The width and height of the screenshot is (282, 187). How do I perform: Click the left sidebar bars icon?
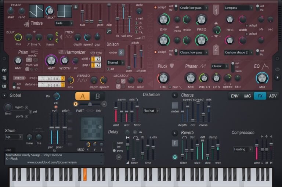pos(4,78)
